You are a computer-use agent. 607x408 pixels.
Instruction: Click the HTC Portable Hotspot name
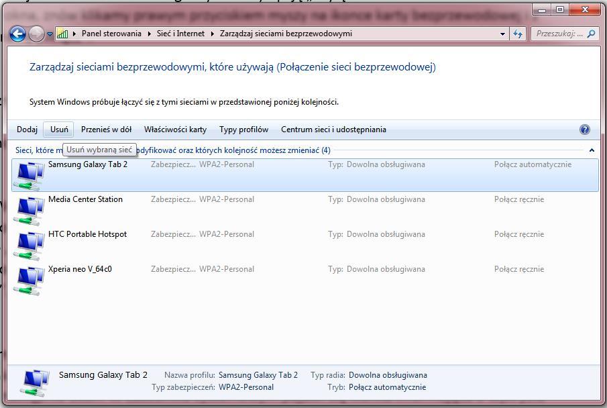tap(87, 234)
